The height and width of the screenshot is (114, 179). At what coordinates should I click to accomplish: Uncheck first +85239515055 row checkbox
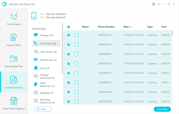[69, 92]
